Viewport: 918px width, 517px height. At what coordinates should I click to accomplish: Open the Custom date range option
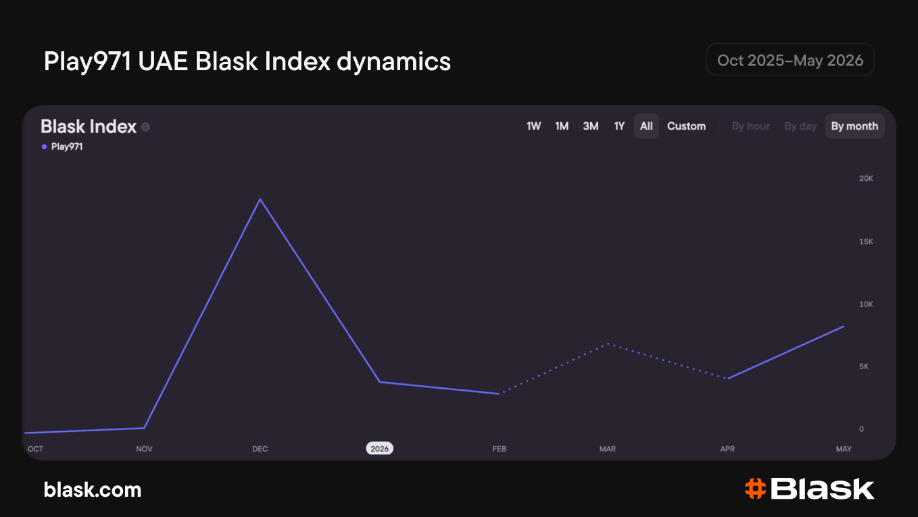[686, 126]
